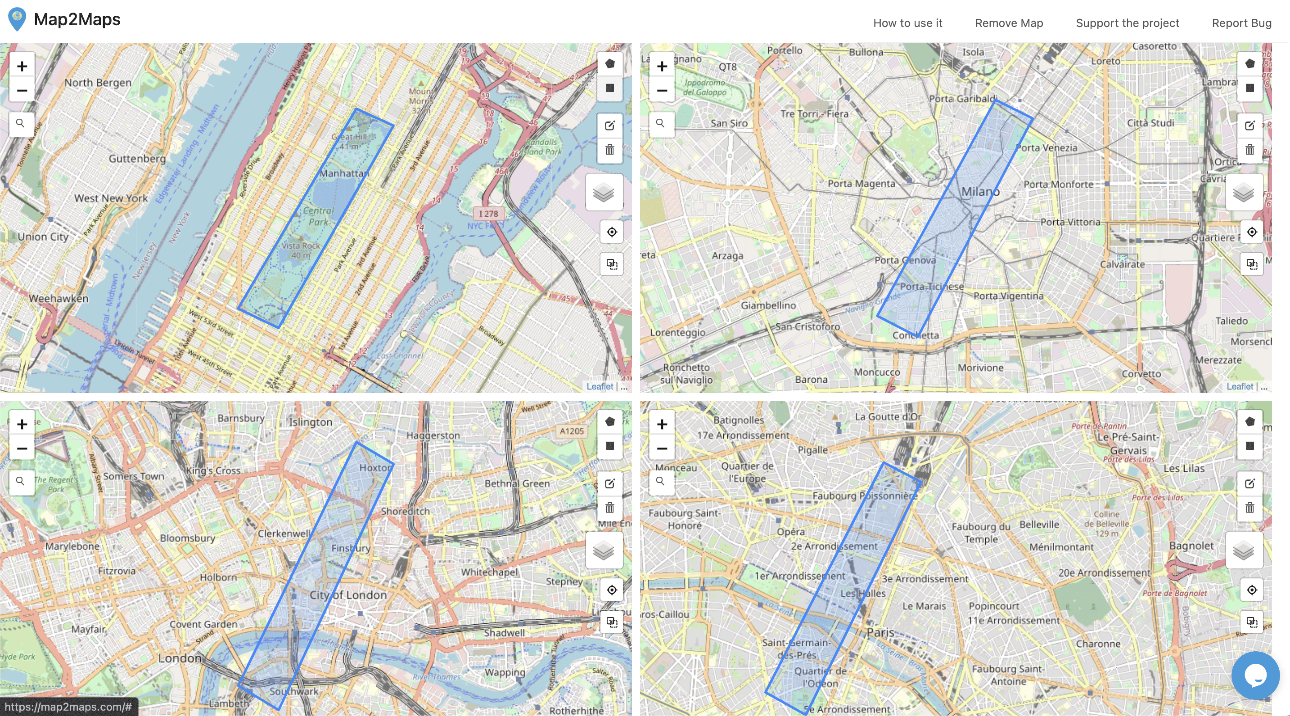Click the delete shape trash icon on the Paris map
The width and height of the screenshot is (1290, 716).
click(1250, 507)
